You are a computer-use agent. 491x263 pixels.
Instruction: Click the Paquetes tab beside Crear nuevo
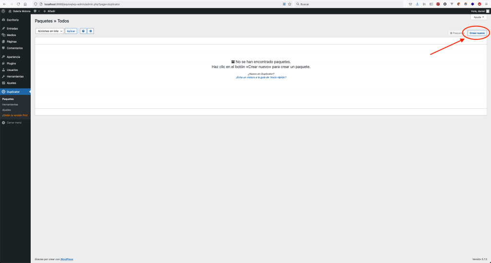coord(457,33)
